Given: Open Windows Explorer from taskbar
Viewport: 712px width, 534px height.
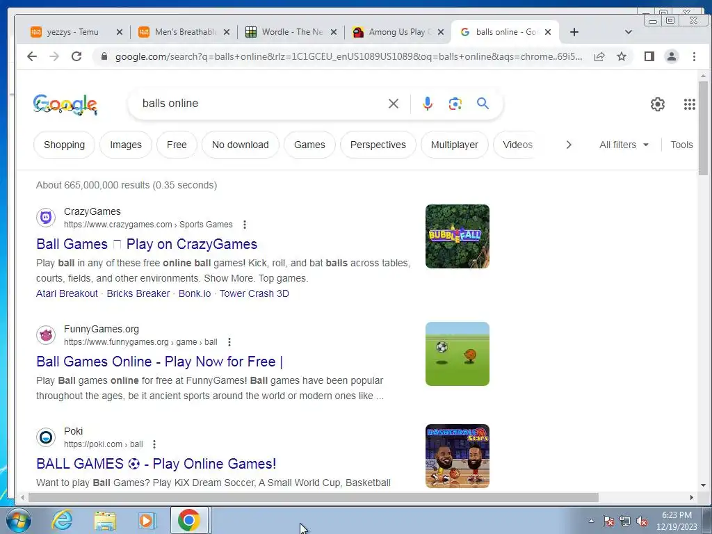Looking at the screenshot, I should coord(105,520).
